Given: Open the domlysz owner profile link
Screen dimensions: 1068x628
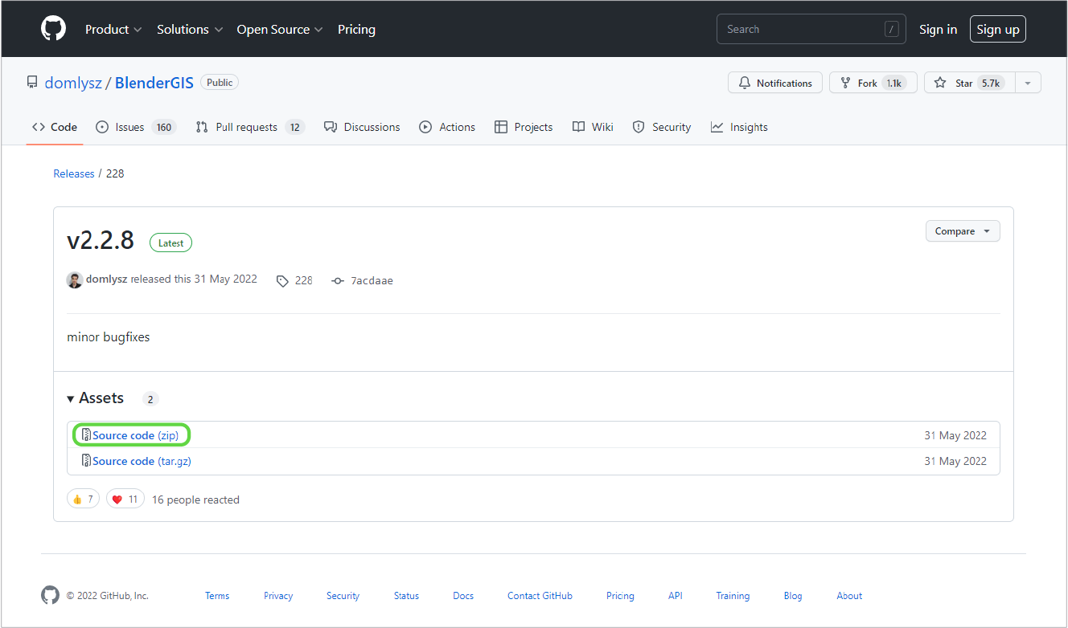Looking at the screenshot, I should tap(73, 83).
